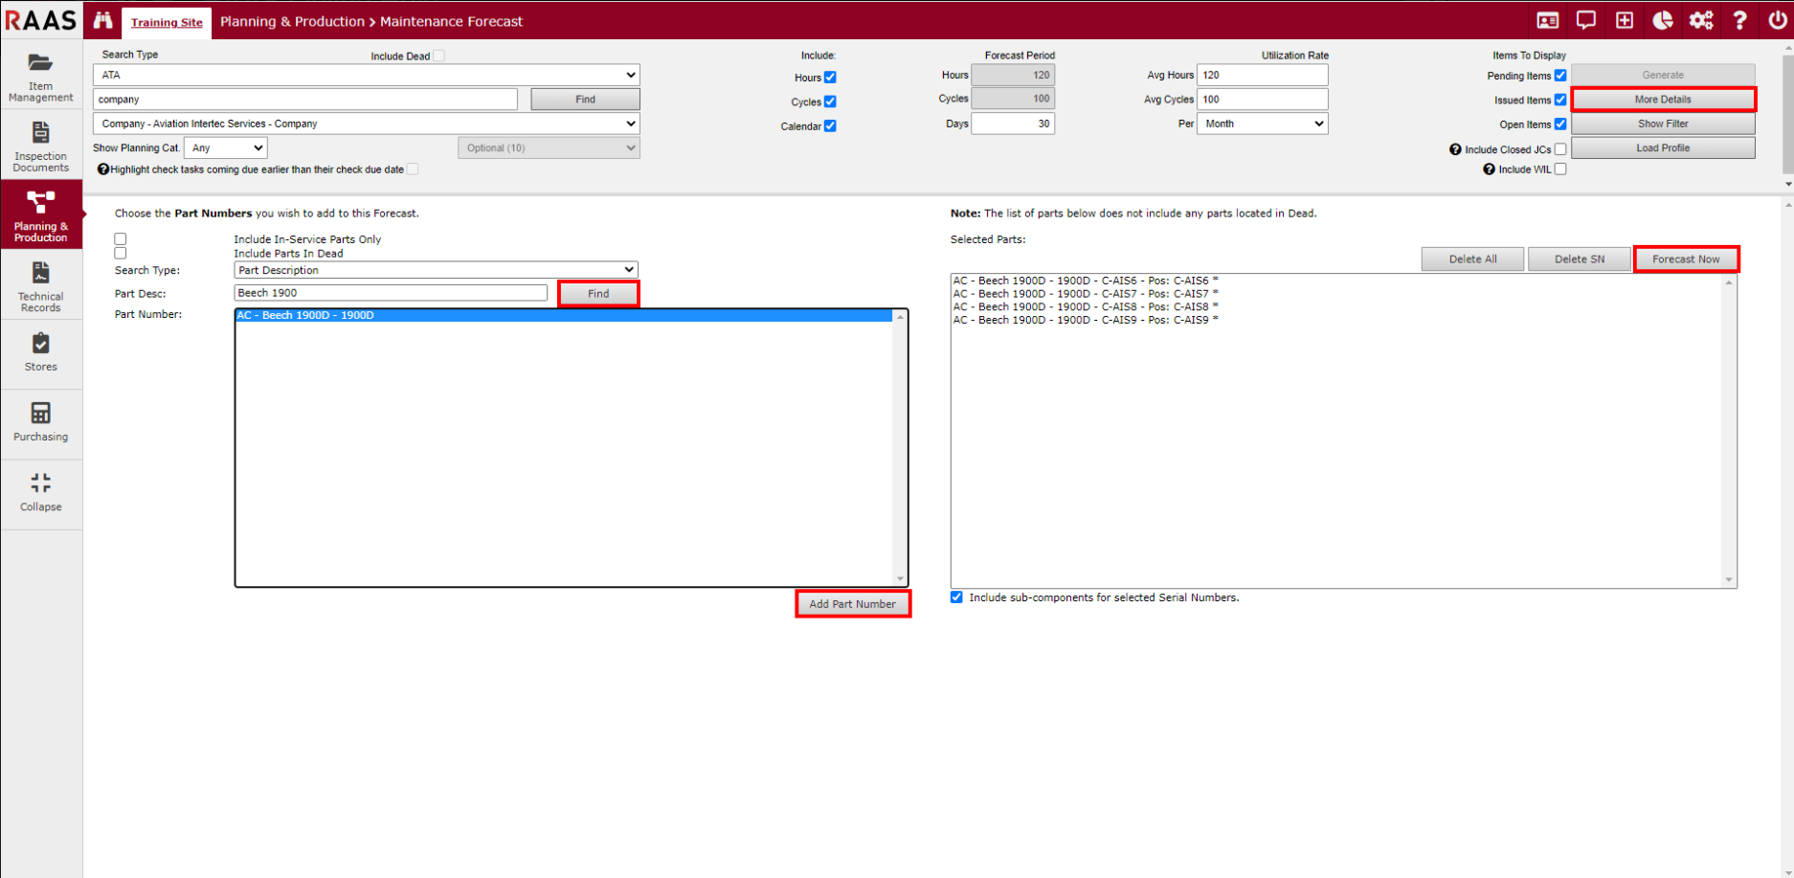
Task: Enable Include Closed JCs checkbox
Action: pyautogui.click(x=1560, y=149)
